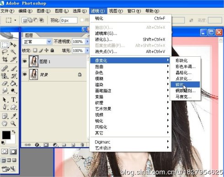Toggle lock transparent pixels
The height and width of the screenshot is (177, 224).
tap(35, 50)
